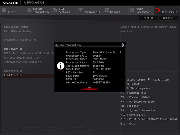Click the English language button
The width and height of the screenshot is (180, 135).
(148, 18)
